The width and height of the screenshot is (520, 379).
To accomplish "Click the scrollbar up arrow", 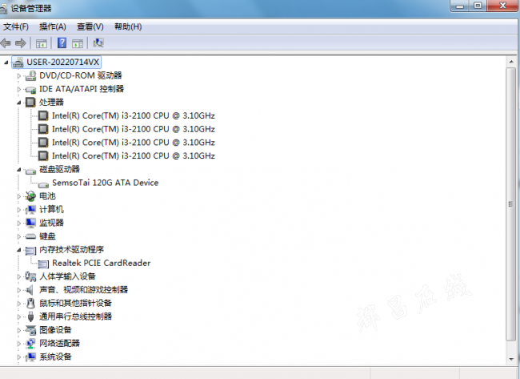I will point(511,62).
